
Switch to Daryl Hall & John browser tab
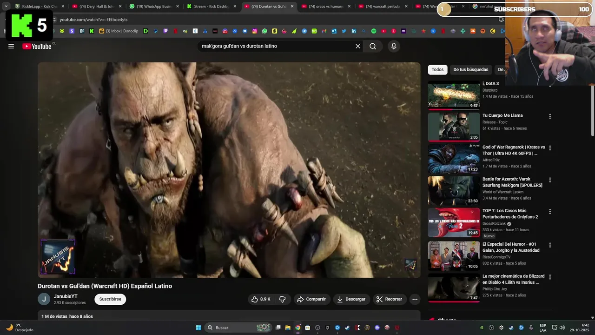(97, 7)
